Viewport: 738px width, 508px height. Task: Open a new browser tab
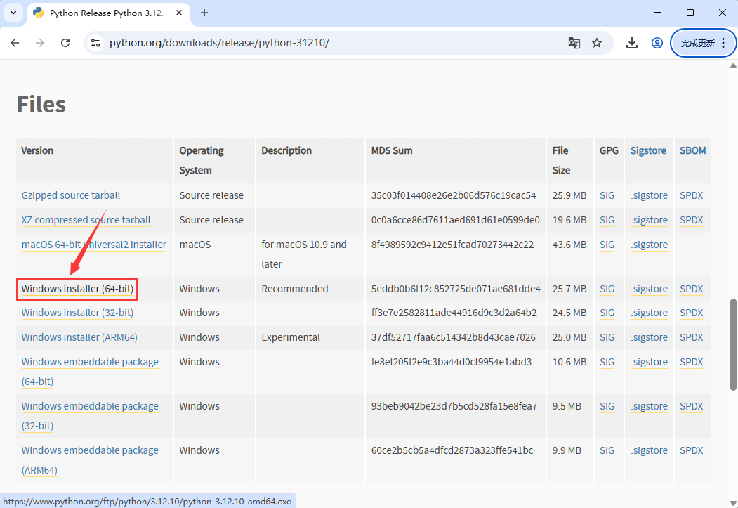[x=204, y=13]
